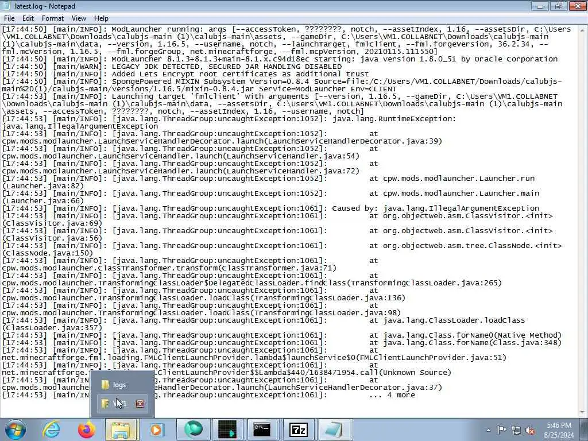This screenshot has width=588, height=441.
Task: Click 'cpw.mods.modlauncher.Launcher.run' text
Action: click(x=459, y=178)
